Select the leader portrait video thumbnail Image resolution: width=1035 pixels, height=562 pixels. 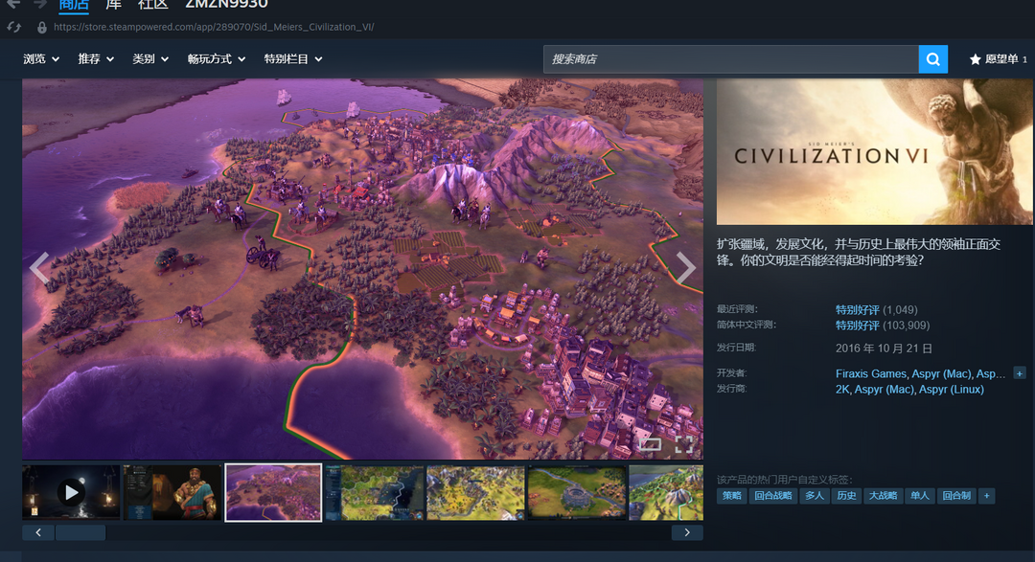(172, 492)
